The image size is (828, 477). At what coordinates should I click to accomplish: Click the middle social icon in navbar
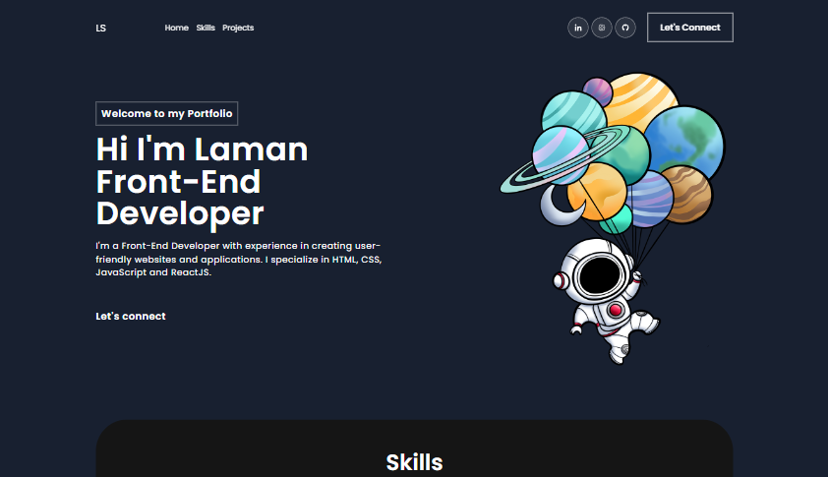pos(602,28)
